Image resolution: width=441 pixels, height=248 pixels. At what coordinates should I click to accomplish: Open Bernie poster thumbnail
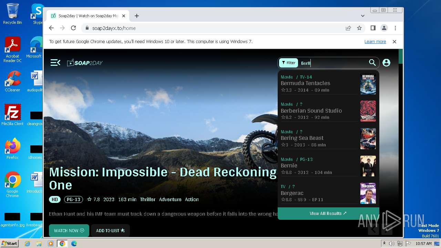coord(368,166)
